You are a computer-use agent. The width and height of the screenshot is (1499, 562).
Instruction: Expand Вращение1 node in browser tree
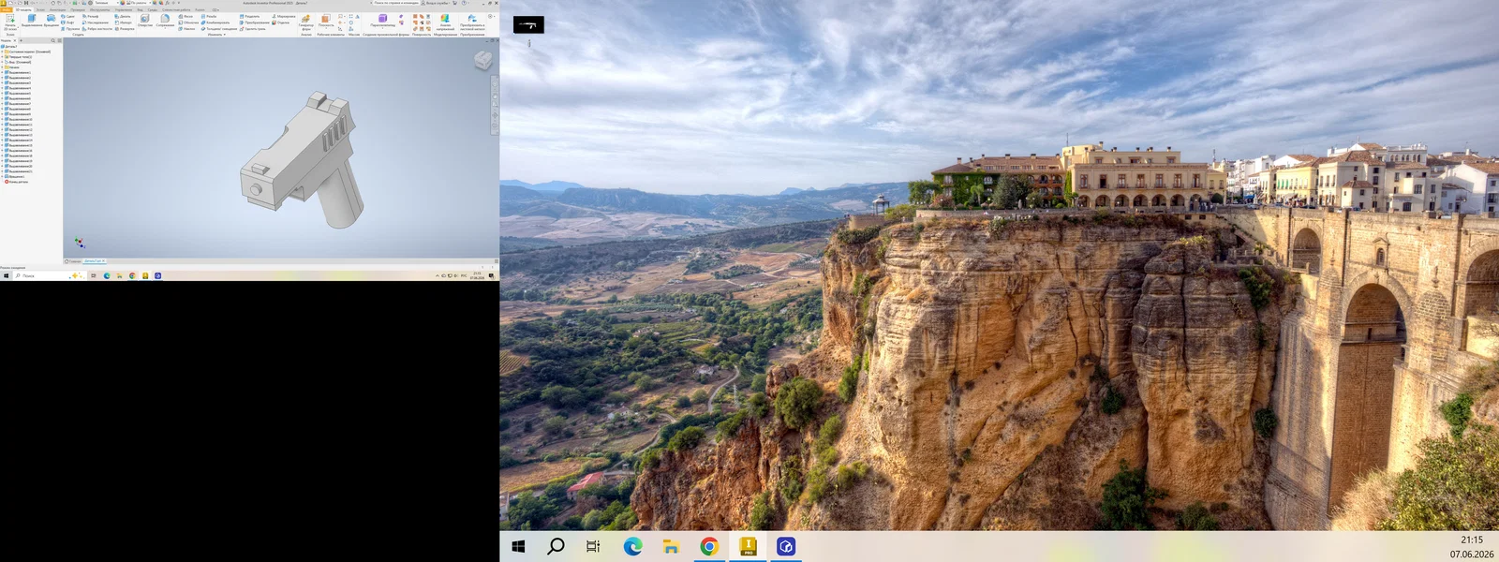point(2,176)
